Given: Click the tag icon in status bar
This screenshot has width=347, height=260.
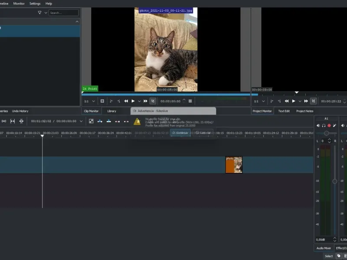Looking at the screenshot, I should point(339,256).
